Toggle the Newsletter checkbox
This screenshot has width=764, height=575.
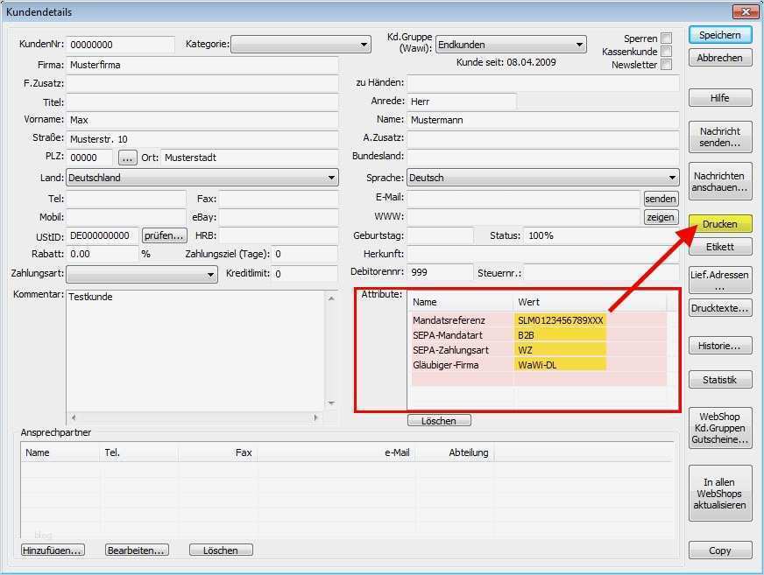667,64
